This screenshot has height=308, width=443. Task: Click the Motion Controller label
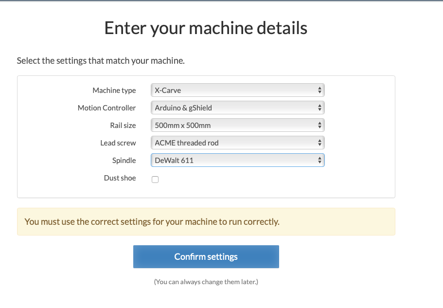click(x=106, y=108)
